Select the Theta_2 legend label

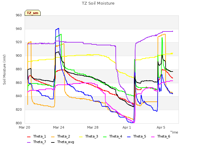coord(64,136)
